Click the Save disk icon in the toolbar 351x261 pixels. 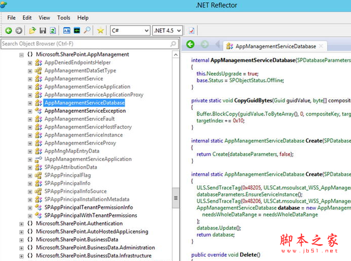pos(43,31)
